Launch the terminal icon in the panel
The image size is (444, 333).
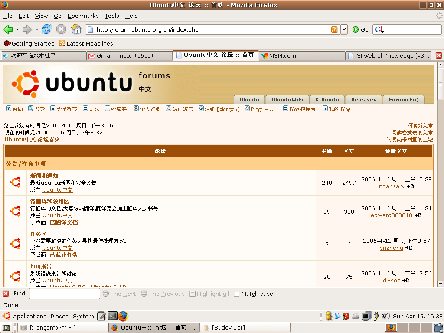[x=112, y=316]
